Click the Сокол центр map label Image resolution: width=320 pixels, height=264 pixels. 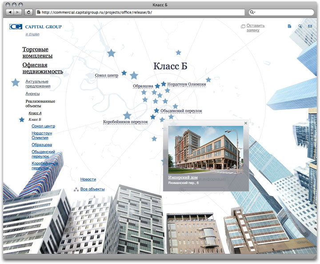(x=107, y=75)
